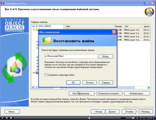Toggle Сохранить структуру папок checkbox
Viewport: 156px width, 120px height.
pyautogui.click(x=46, y=75)
